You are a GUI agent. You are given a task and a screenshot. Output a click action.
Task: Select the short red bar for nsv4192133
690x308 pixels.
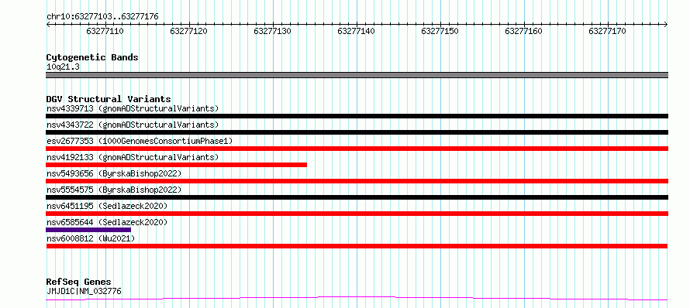(x=177, y=165)
